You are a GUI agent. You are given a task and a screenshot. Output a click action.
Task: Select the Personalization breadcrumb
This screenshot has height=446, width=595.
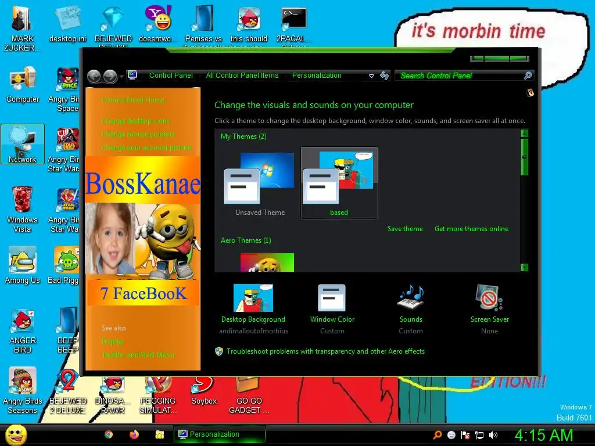pyautogui.click(x=317, y=75)
